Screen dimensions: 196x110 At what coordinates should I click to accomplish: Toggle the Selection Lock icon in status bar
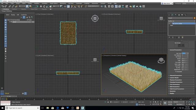coord(108,102)
